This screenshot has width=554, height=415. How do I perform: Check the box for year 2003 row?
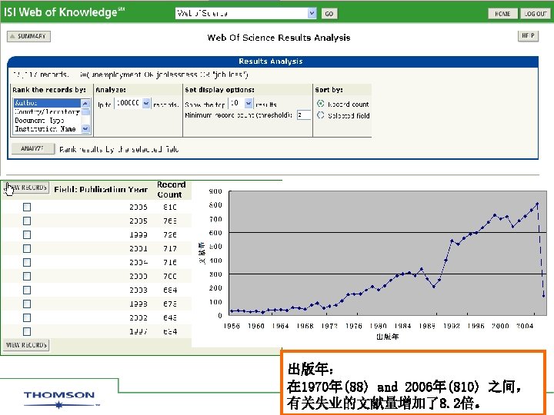[x=27, y=290]
